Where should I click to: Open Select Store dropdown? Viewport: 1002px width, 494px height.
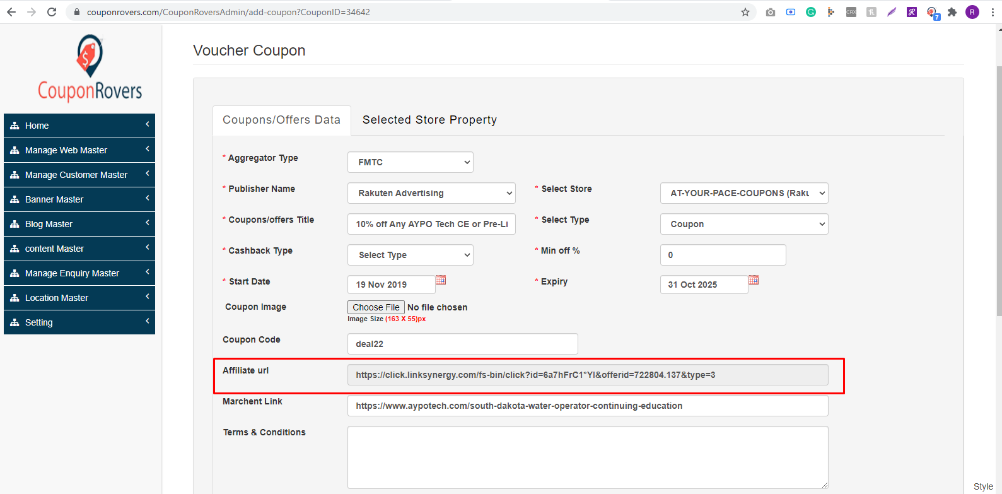[x=744, y=193]
